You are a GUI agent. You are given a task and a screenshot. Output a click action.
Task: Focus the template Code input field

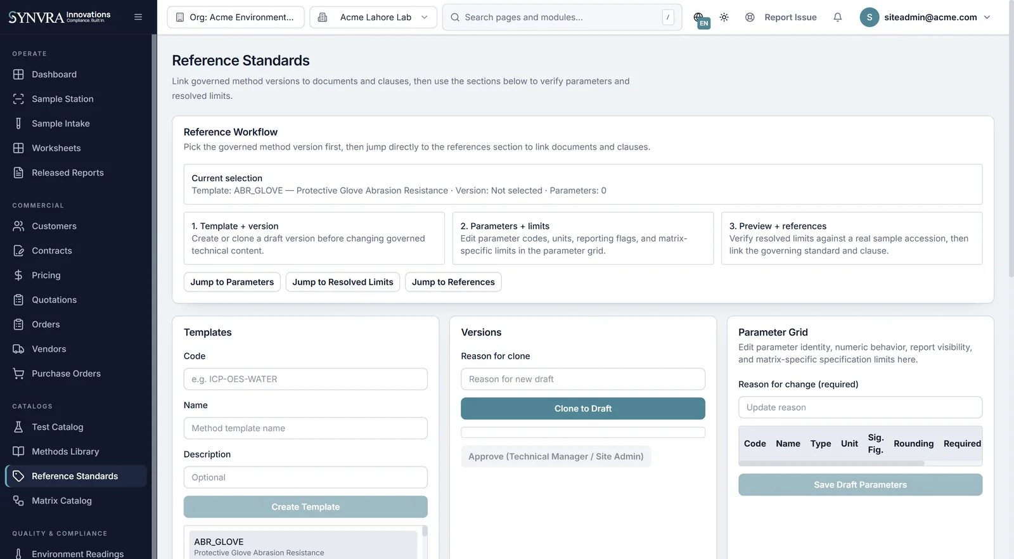pos(305,379)
